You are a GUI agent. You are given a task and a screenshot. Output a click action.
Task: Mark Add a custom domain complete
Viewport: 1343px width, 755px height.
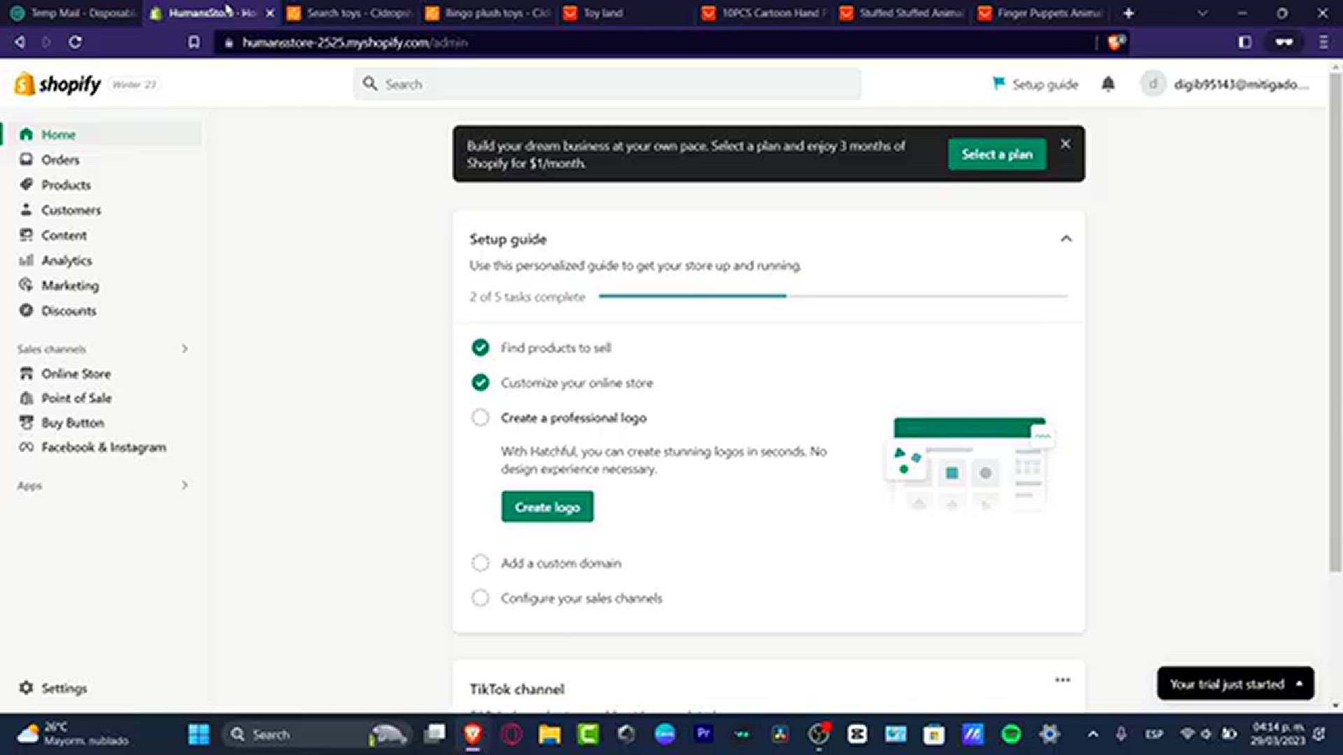480,563
